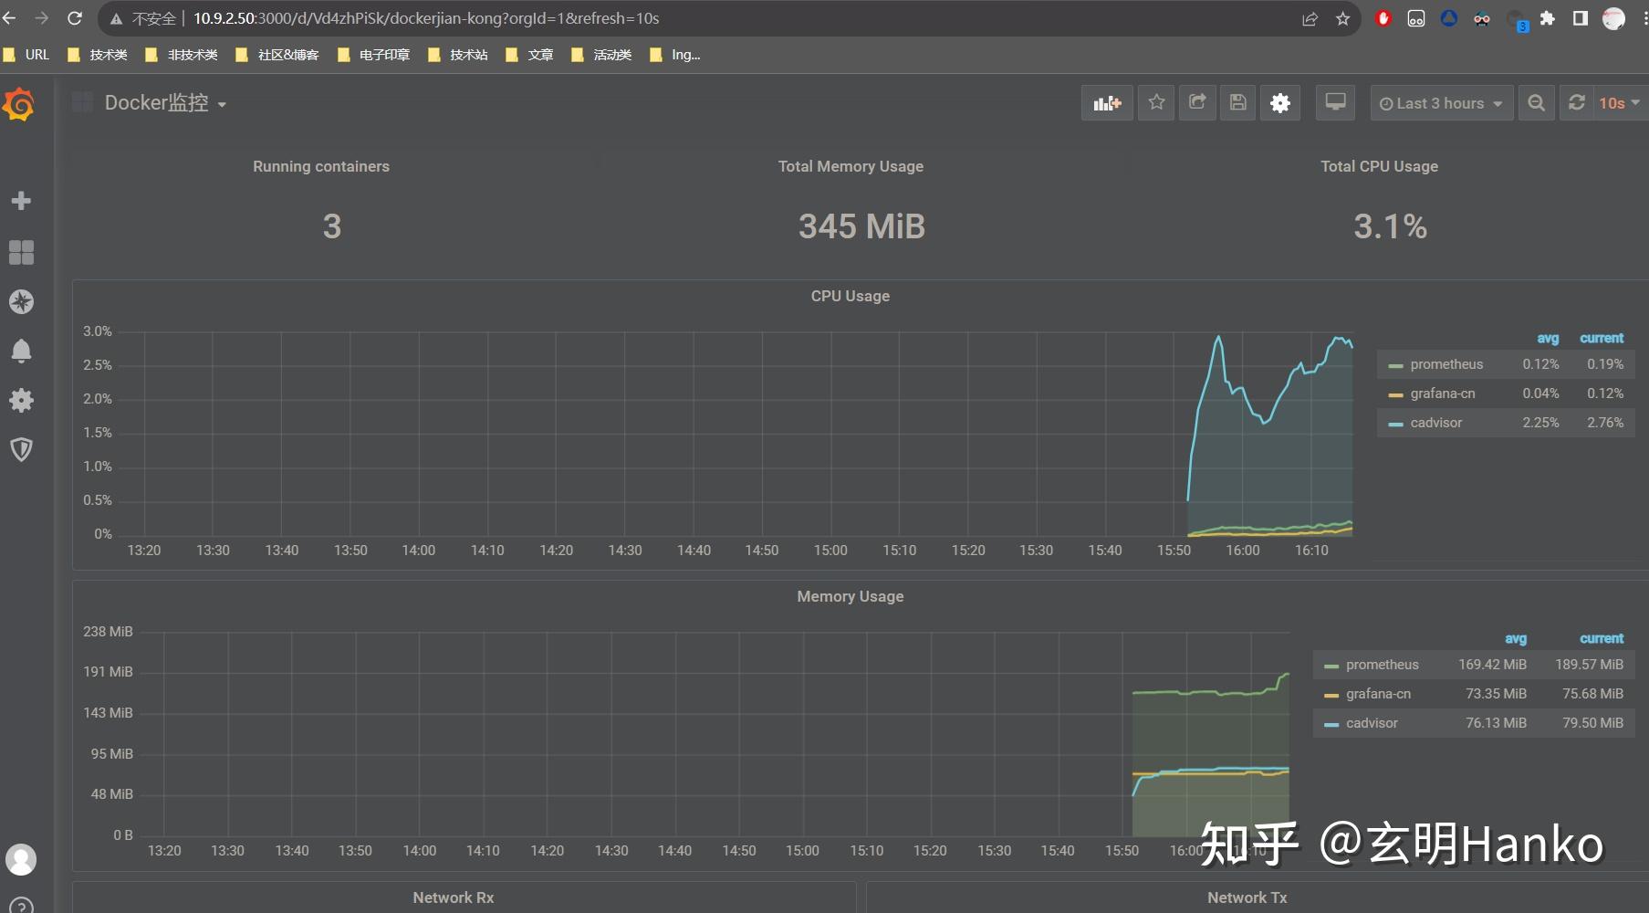Open the Network Rx panel title menu
1649x913 pixels.
(x=453, y=897)
